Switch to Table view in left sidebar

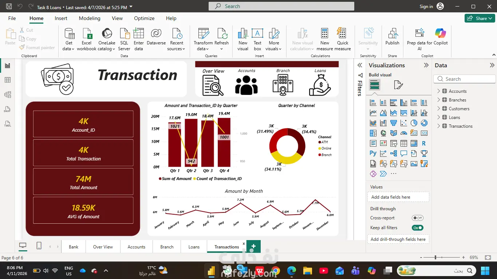(x=8, y=80)
